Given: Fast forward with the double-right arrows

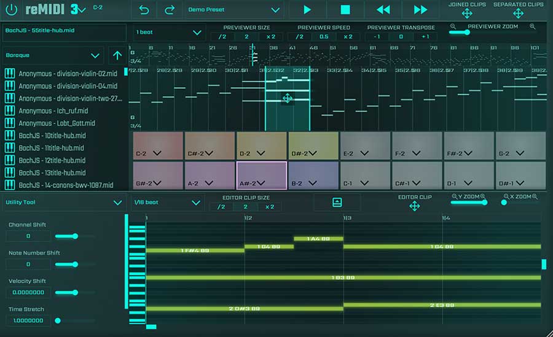Looking at the screenshot, I should (x=420, y=10).
